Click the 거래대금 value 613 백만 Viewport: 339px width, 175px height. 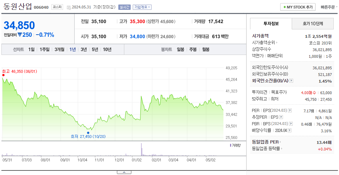(220, 36)
